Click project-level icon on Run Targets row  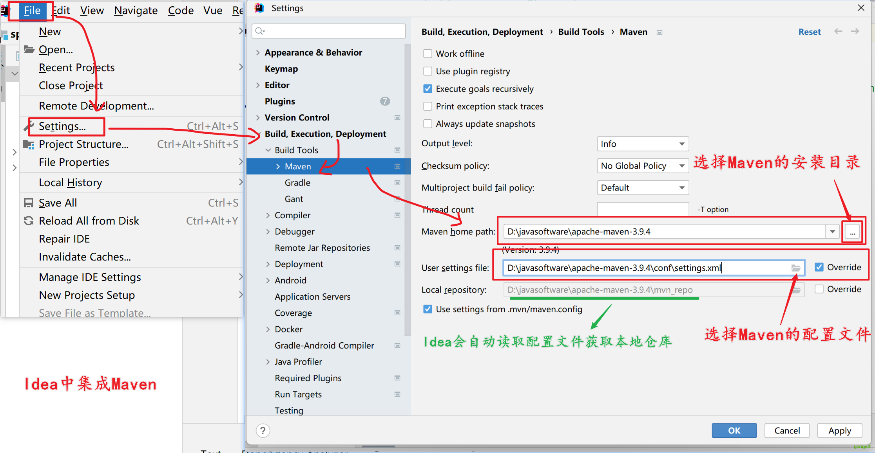[397, 394]
